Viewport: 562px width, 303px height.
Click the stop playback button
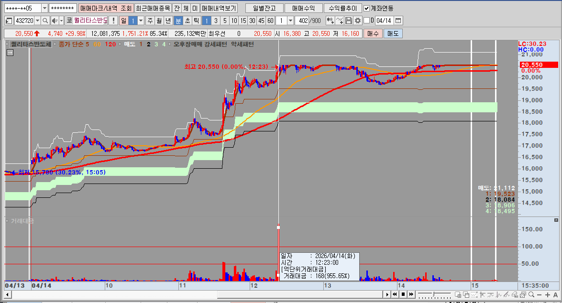coord(403,294)
